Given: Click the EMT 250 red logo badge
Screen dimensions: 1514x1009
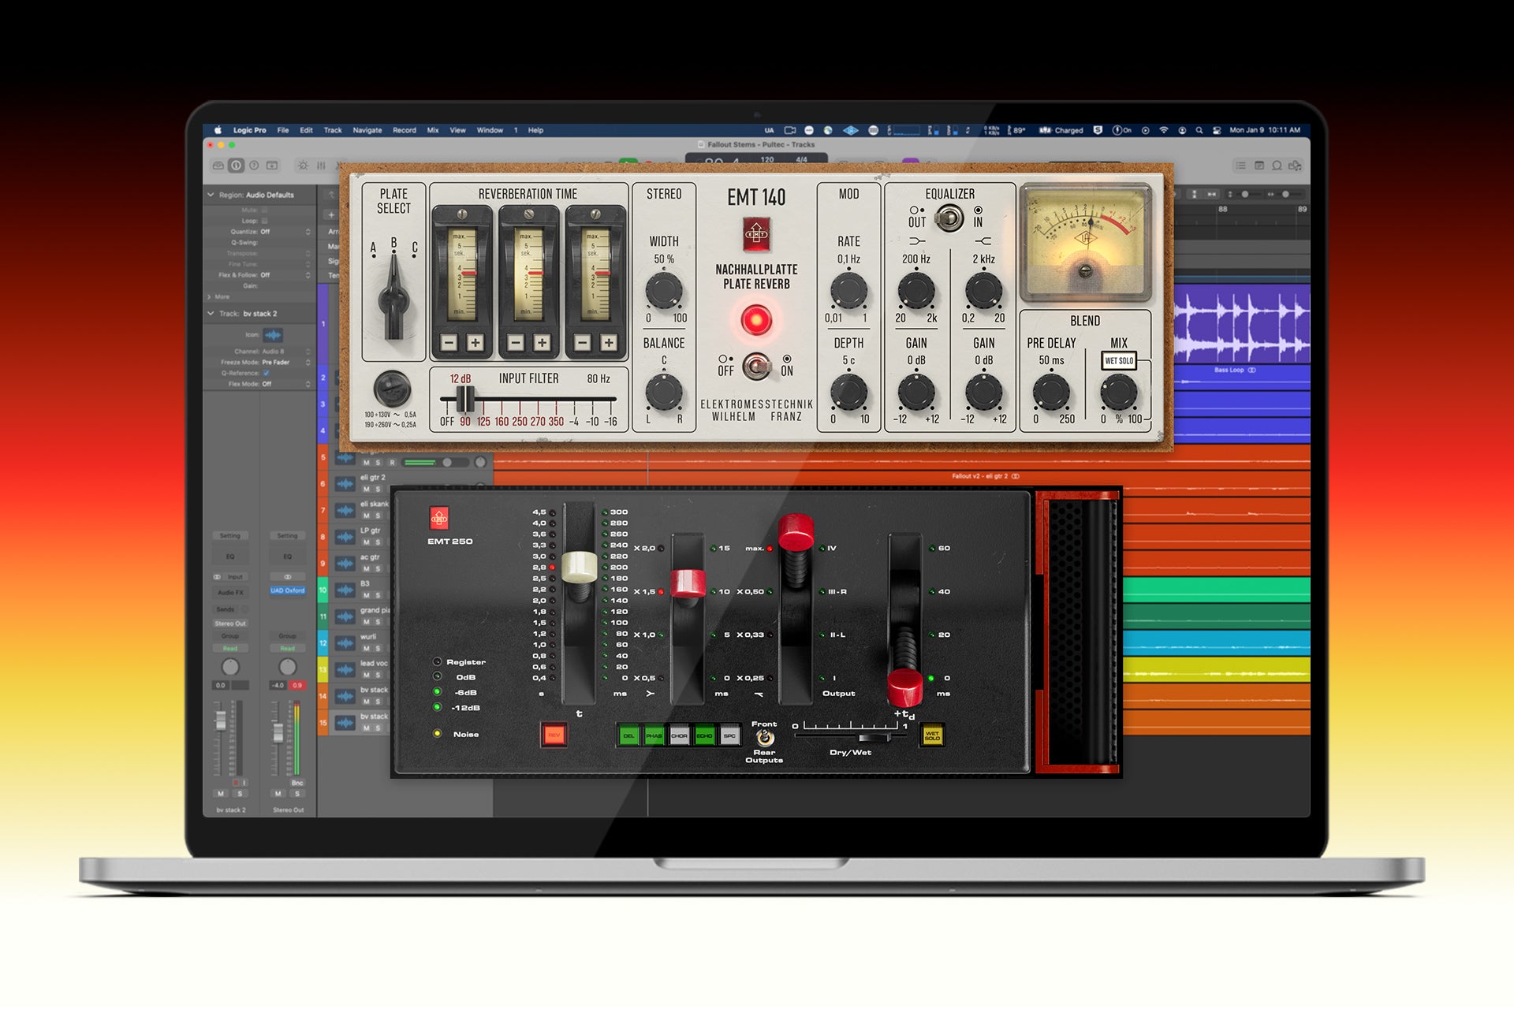Looking at the screenshot, I should (439, 518).
